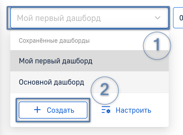Click the numbered callout circle 2

click(105, 91)
